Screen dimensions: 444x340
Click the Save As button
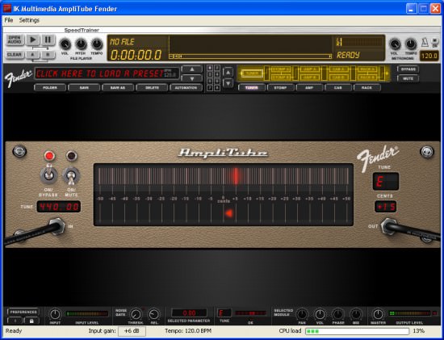coord(118,87)
